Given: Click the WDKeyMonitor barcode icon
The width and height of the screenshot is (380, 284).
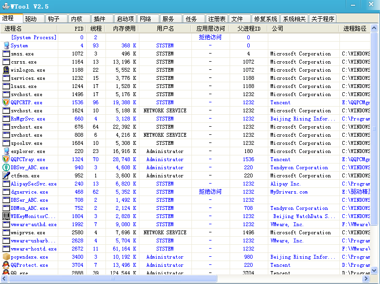Looking at the screenshot, I should coord(6,216).
